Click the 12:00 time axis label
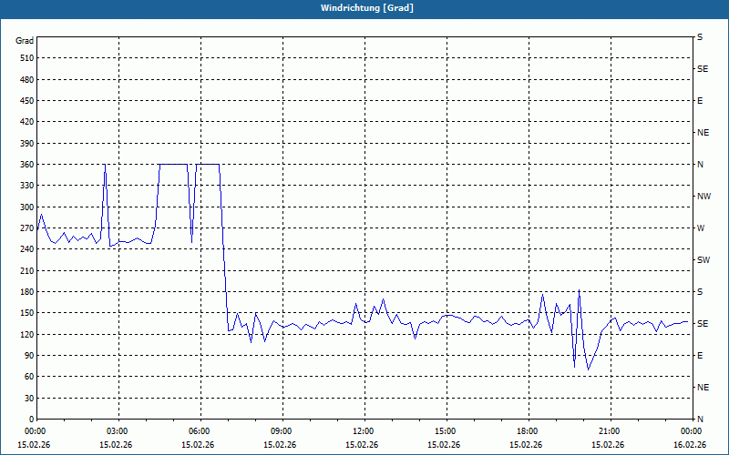 coord(363,431)
